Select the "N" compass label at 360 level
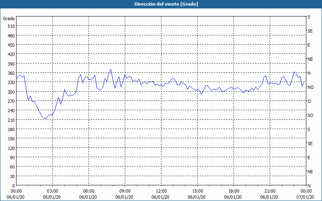This screenshot has width=322, height=201. pos(309,73)
